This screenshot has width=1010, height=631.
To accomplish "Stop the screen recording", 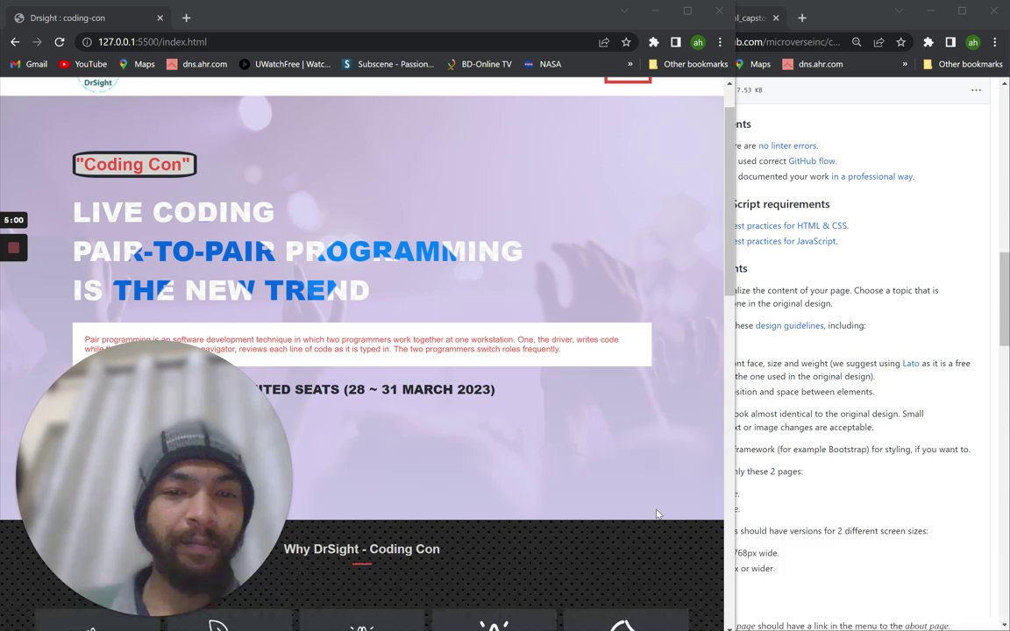I will coord(13,247).
